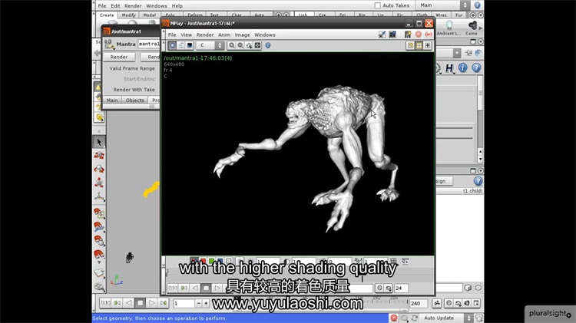The width and height of the screenshot is (576, 323).
Task: Click MPlay yellow checker layout icon
Action: [x=410, y=45]
